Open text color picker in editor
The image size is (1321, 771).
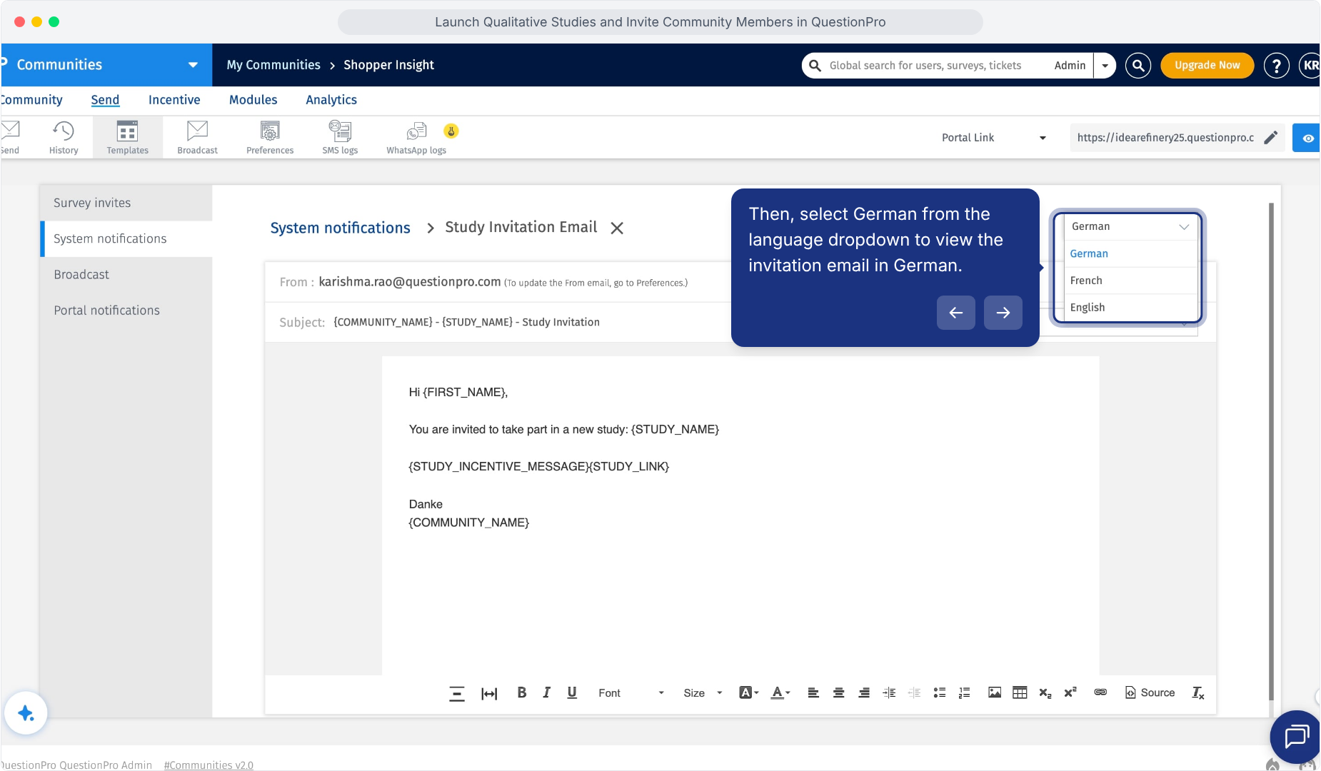[780, 692]
